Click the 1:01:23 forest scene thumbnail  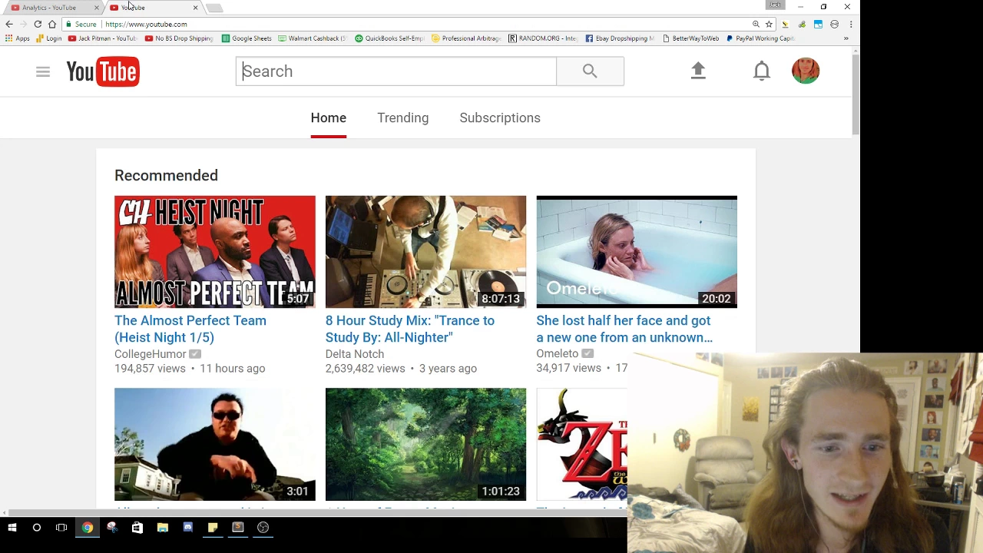tap(425, 444)
